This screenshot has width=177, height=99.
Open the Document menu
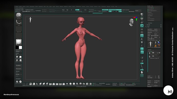(32, 7)
